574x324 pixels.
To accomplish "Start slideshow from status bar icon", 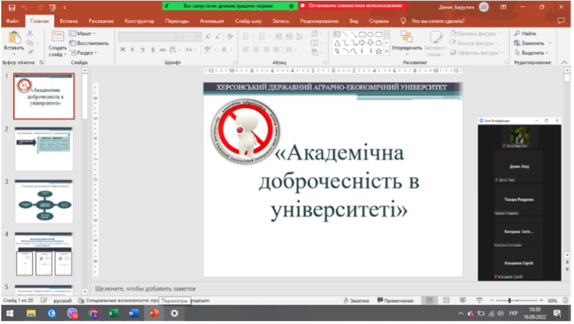I will pos(479,300).
